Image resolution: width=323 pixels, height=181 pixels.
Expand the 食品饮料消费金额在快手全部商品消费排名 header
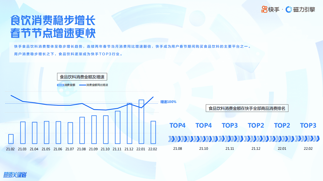(x=248, y=108)
